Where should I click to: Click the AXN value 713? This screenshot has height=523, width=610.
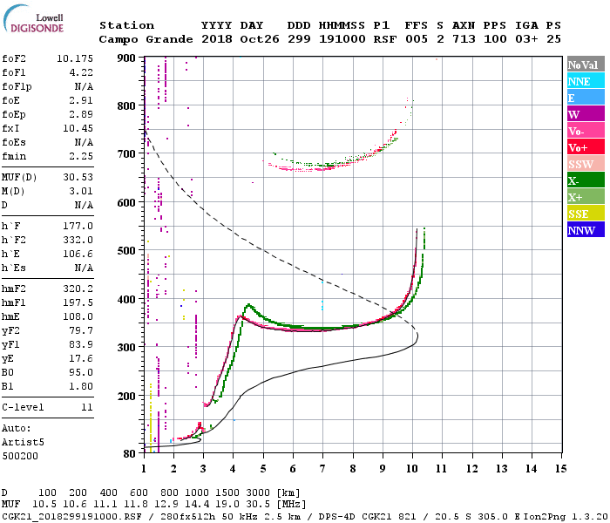(464, 39)
